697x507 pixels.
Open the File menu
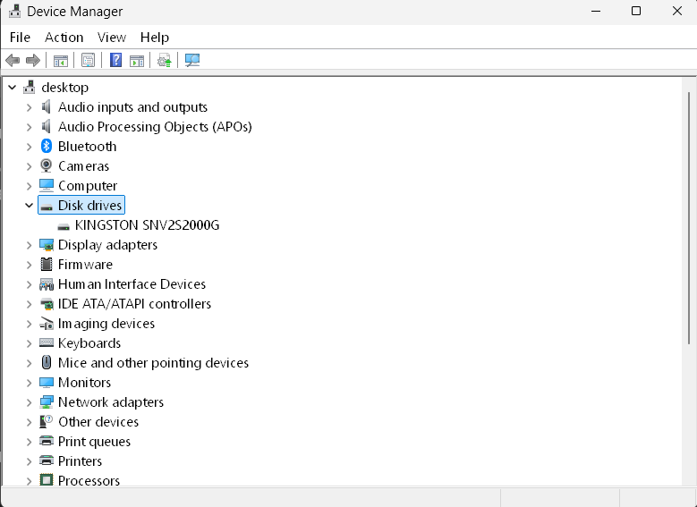click(x=20, y=37)
